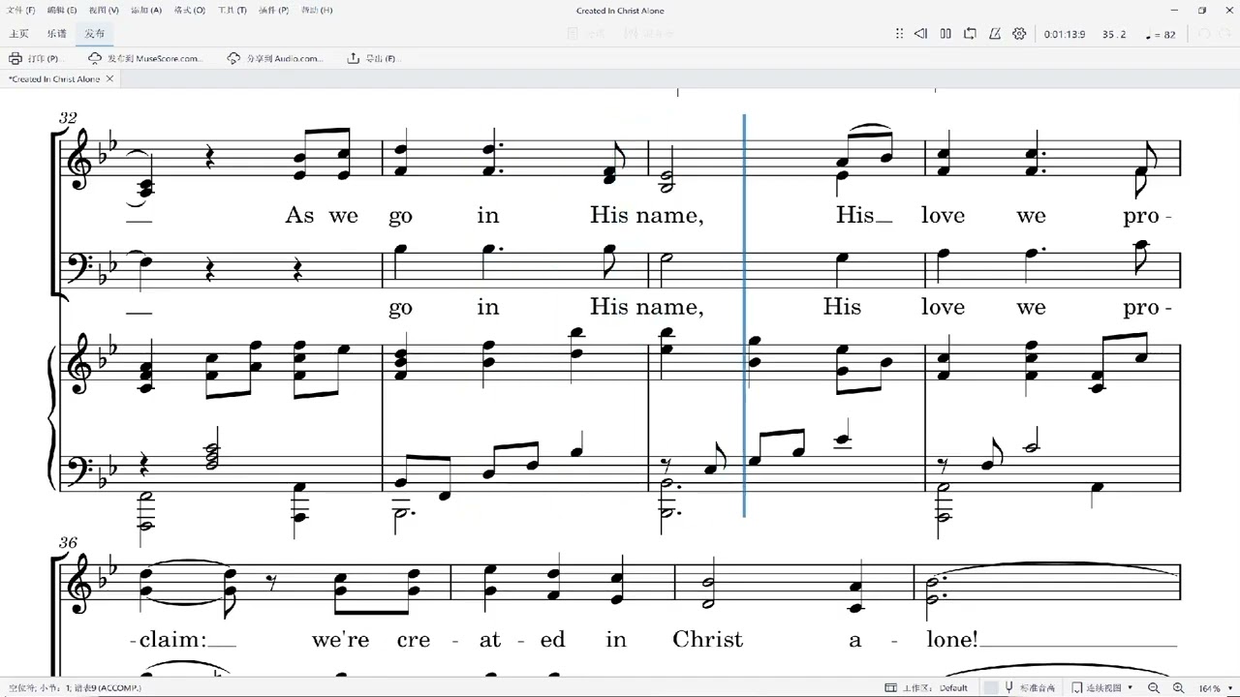The image size is (1240, 697).
Task: Open playback settings gear
Action: coord(1019,34)
